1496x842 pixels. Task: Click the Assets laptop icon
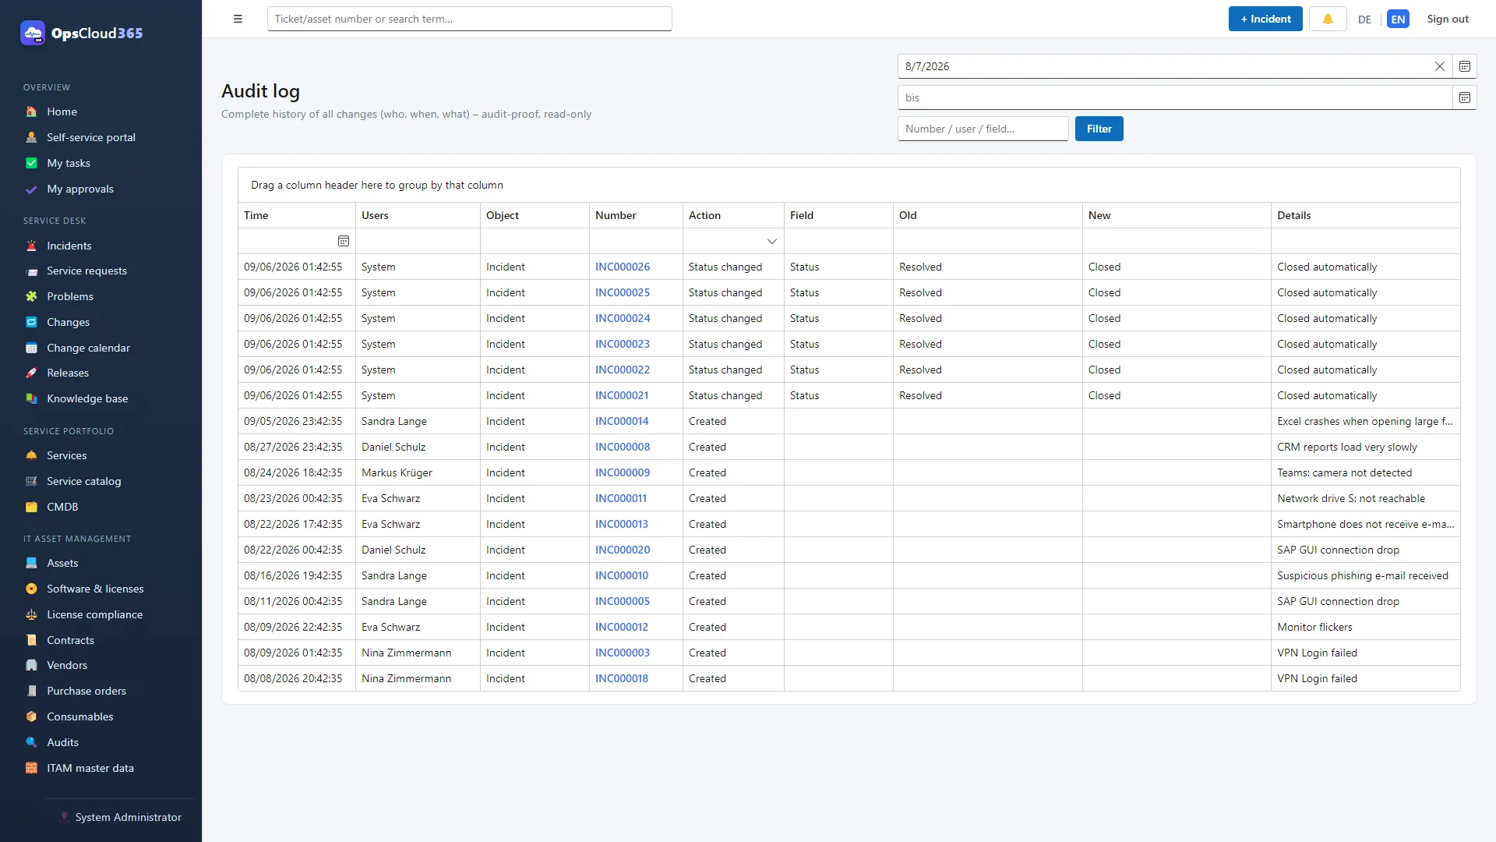[x=31, y=563]
